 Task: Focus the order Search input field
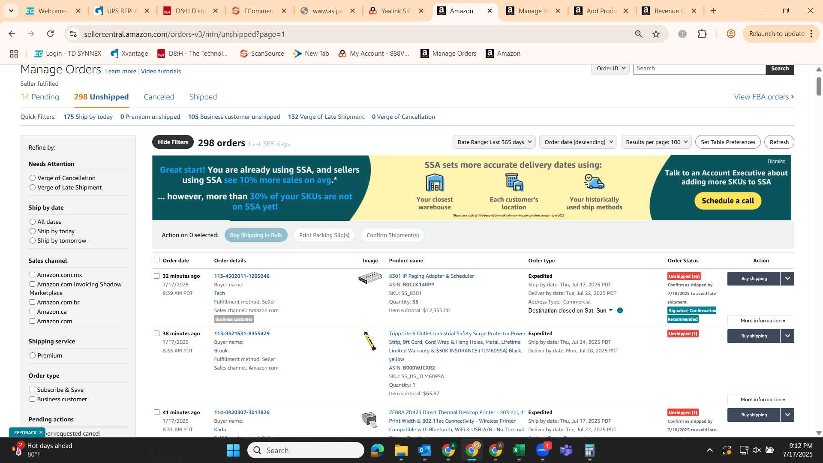[699, 69]
